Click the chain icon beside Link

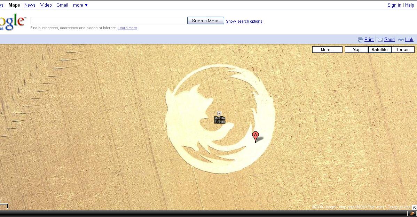[401, 40]
